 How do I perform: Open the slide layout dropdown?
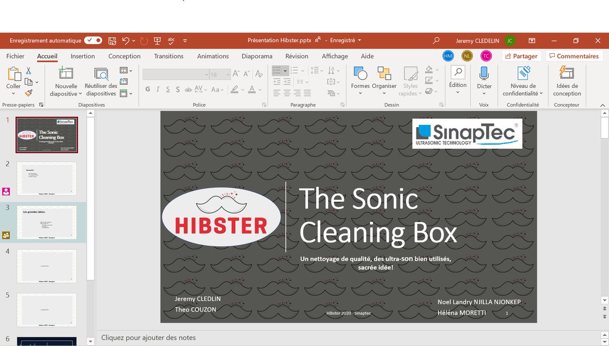pos(126,71)
